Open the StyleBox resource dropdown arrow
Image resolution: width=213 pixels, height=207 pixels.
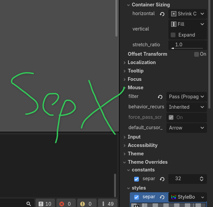203,197
